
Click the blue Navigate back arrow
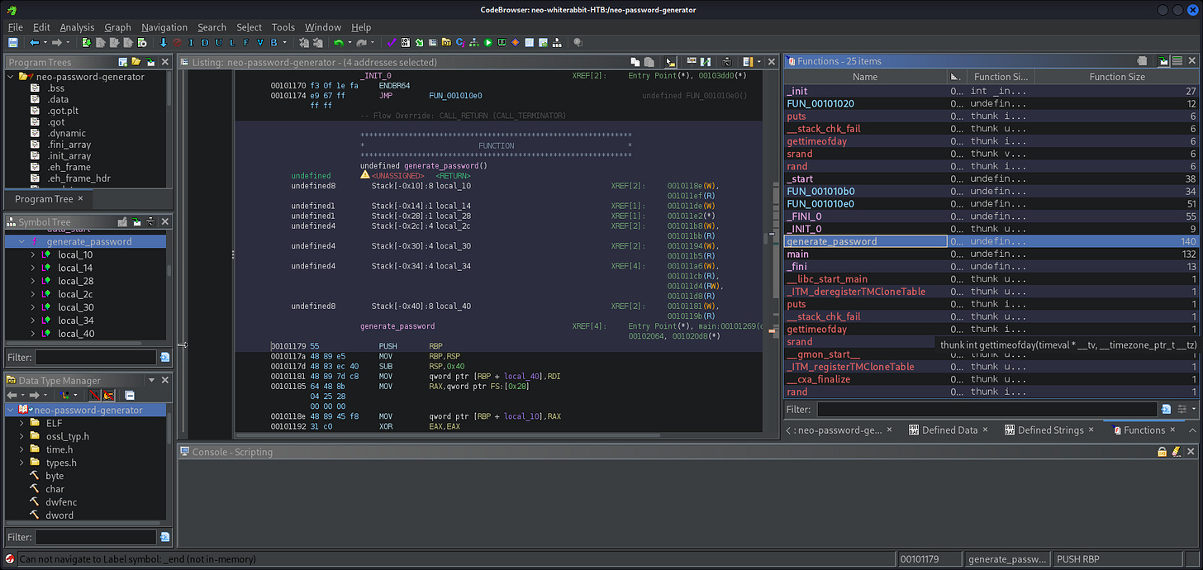pos(34,42)
